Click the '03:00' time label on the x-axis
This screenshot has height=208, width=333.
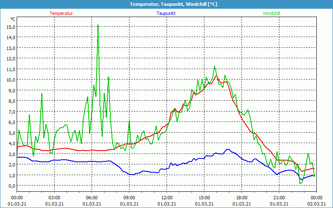(55, 198)
